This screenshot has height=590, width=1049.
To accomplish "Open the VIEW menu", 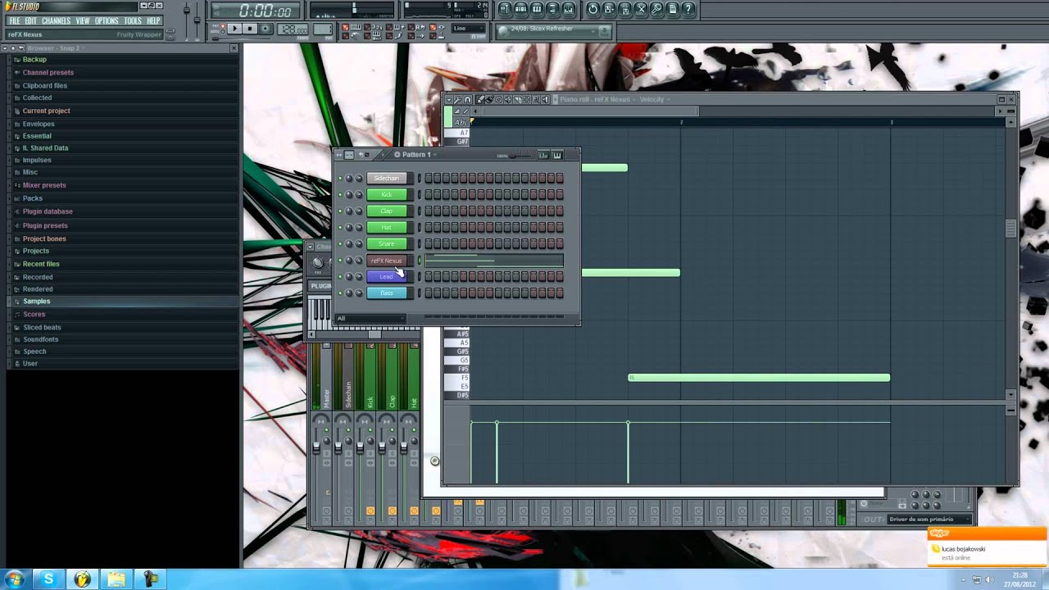I will [x=83, y=20].
